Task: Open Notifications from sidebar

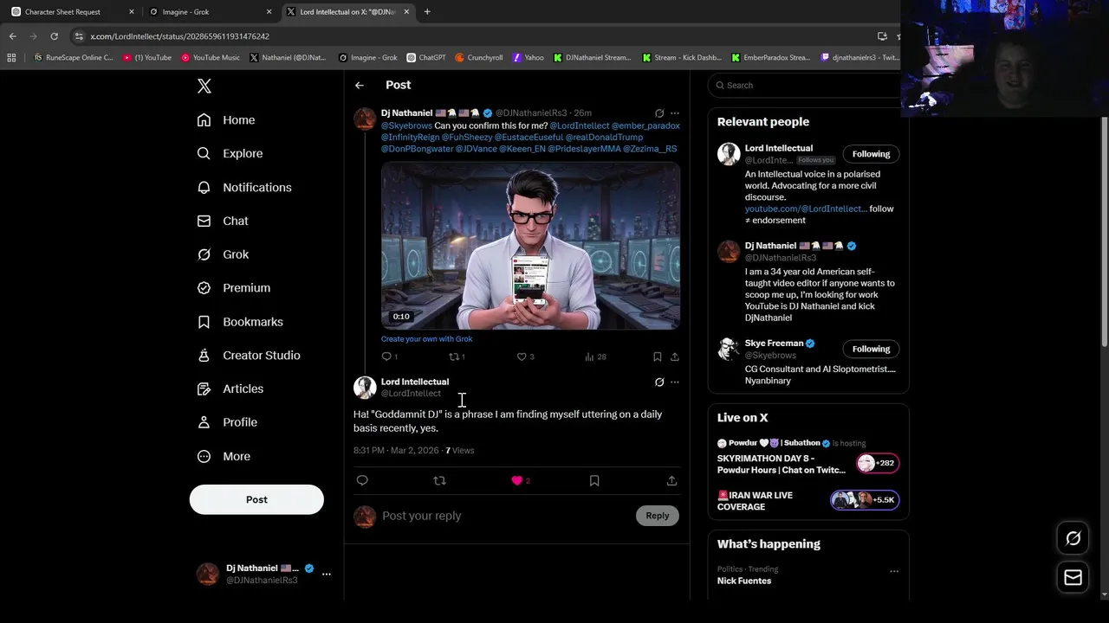Action: click(x=244, y=187)
